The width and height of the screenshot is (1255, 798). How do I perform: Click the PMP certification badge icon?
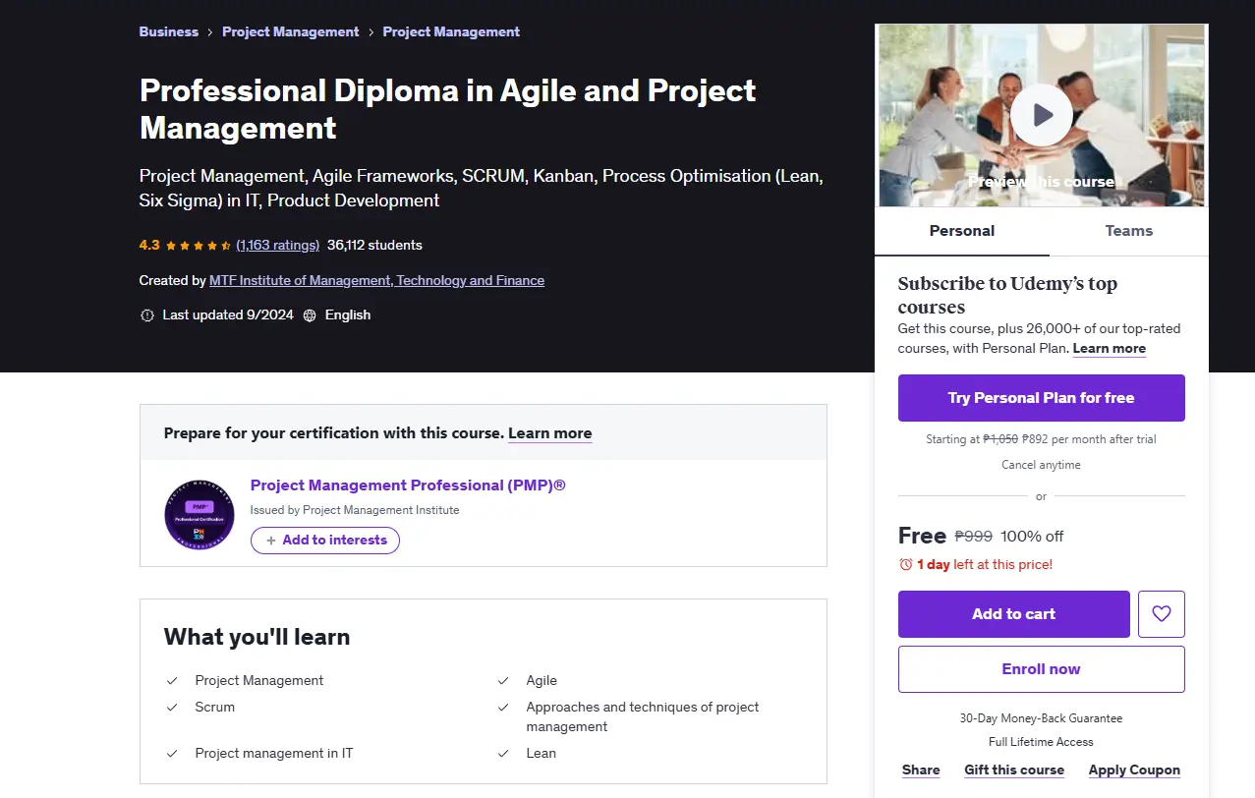pos(200,514)
